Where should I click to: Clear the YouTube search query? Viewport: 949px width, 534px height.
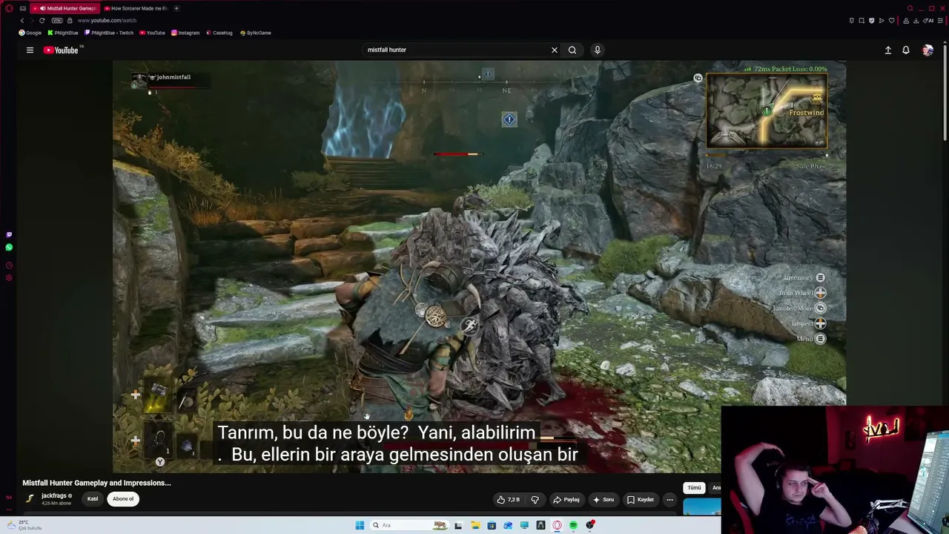point(554,50)
